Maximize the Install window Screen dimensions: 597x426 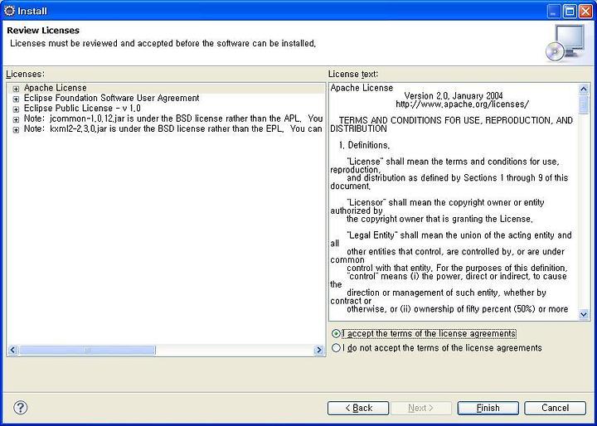(x=570, y=12)
